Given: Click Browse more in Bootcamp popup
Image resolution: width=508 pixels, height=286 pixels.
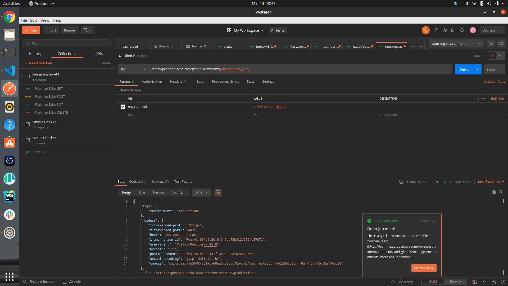Looking at the screenshot, I should pos(424,268).
